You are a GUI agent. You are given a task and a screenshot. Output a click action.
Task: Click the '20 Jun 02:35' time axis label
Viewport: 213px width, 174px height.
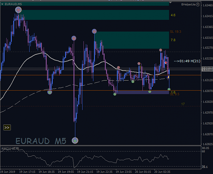pyautogui.click(x=162, y=172)
